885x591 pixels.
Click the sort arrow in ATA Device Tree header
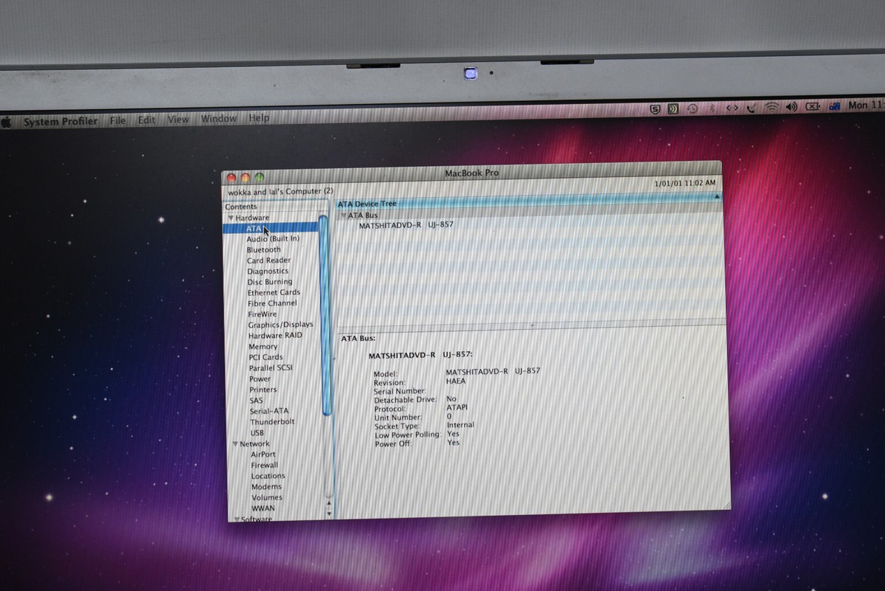pyautogui.click(x=717, y=197)
